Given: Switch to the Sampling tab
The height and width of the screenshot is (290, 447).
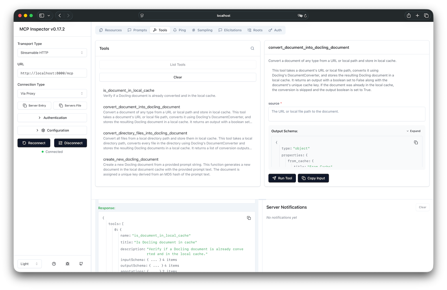Looking at the screenshot, I should coord(202,30).
